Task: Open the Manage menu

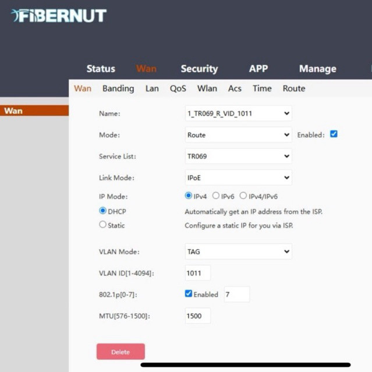Action: pos(317,69)
